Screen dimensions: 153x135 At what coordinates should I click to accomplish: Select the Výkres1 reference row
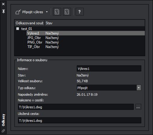click(86, 33)
